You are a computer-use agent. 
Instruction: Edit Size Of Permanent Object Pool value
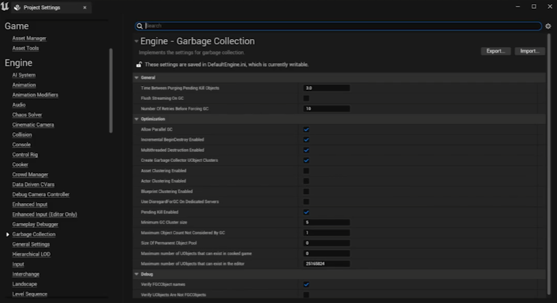pyautogui.click(x=326, y=243)
